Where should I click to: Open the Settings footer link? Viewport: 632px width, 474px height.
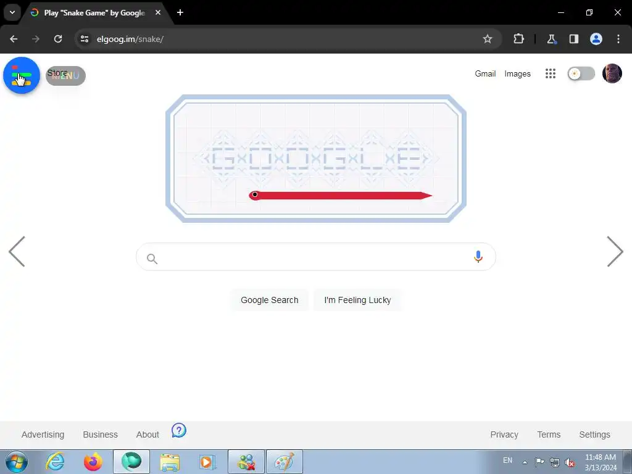coord(594,434)
